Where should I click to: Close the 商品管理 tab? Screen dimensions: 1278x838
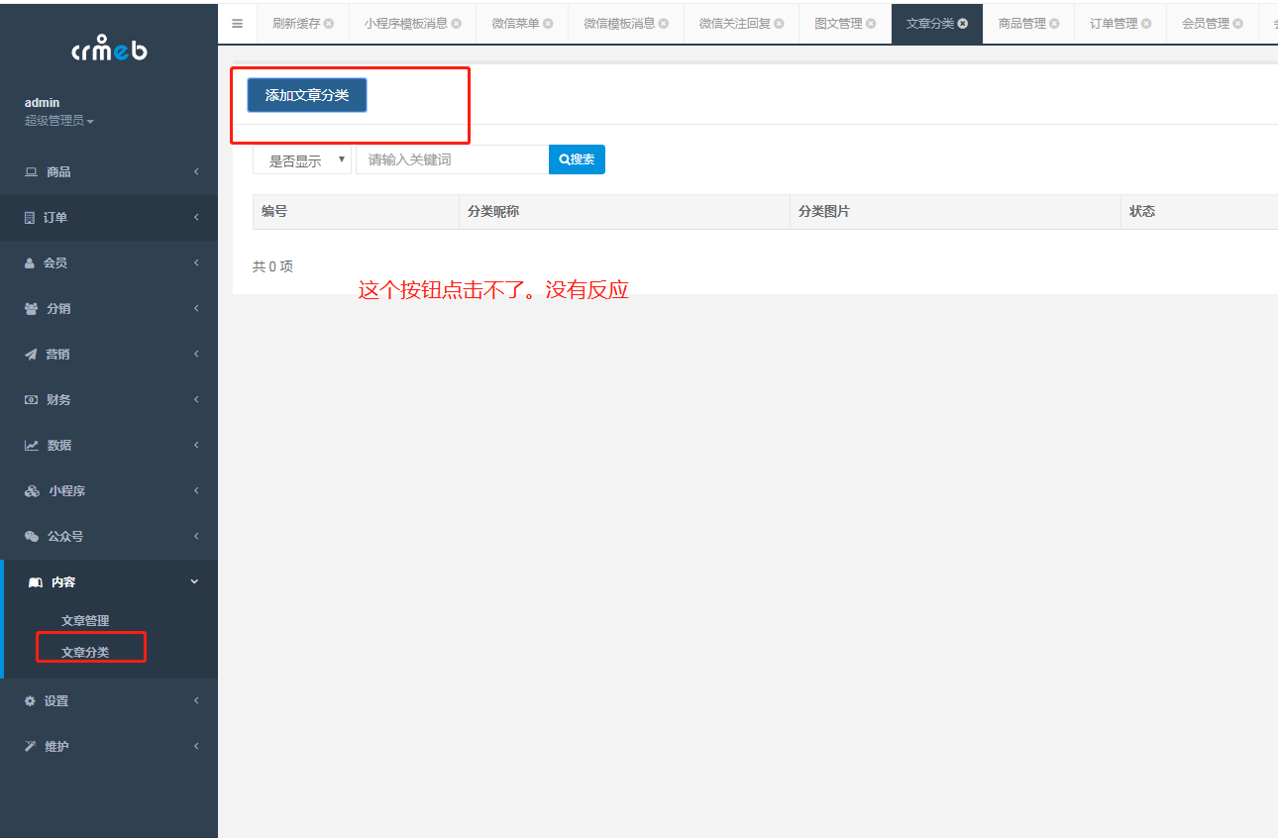coord(1054,24)
